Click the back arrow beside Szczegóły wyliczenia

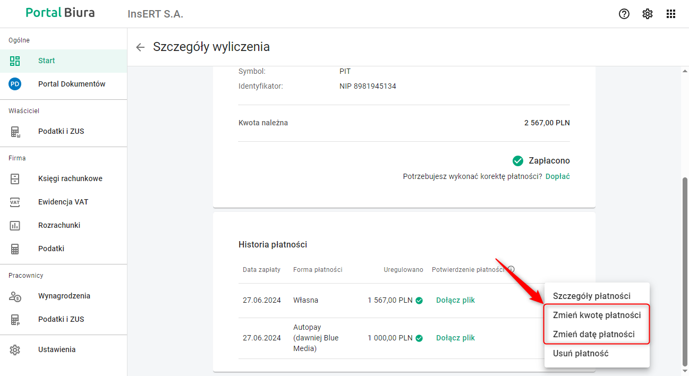(140, 47)
